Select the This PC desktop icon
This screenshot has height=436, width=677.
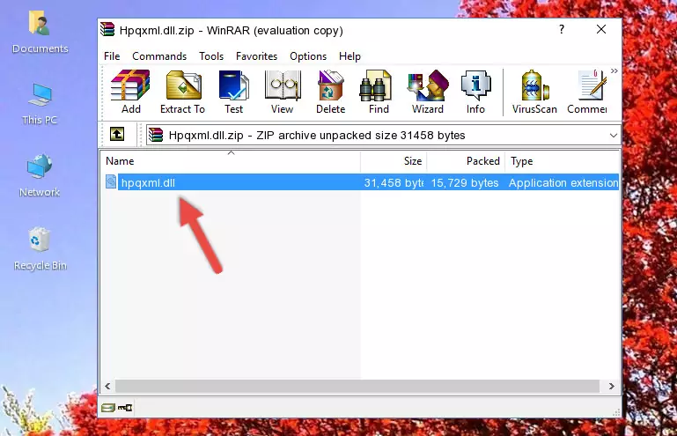[x=40, y=104]
